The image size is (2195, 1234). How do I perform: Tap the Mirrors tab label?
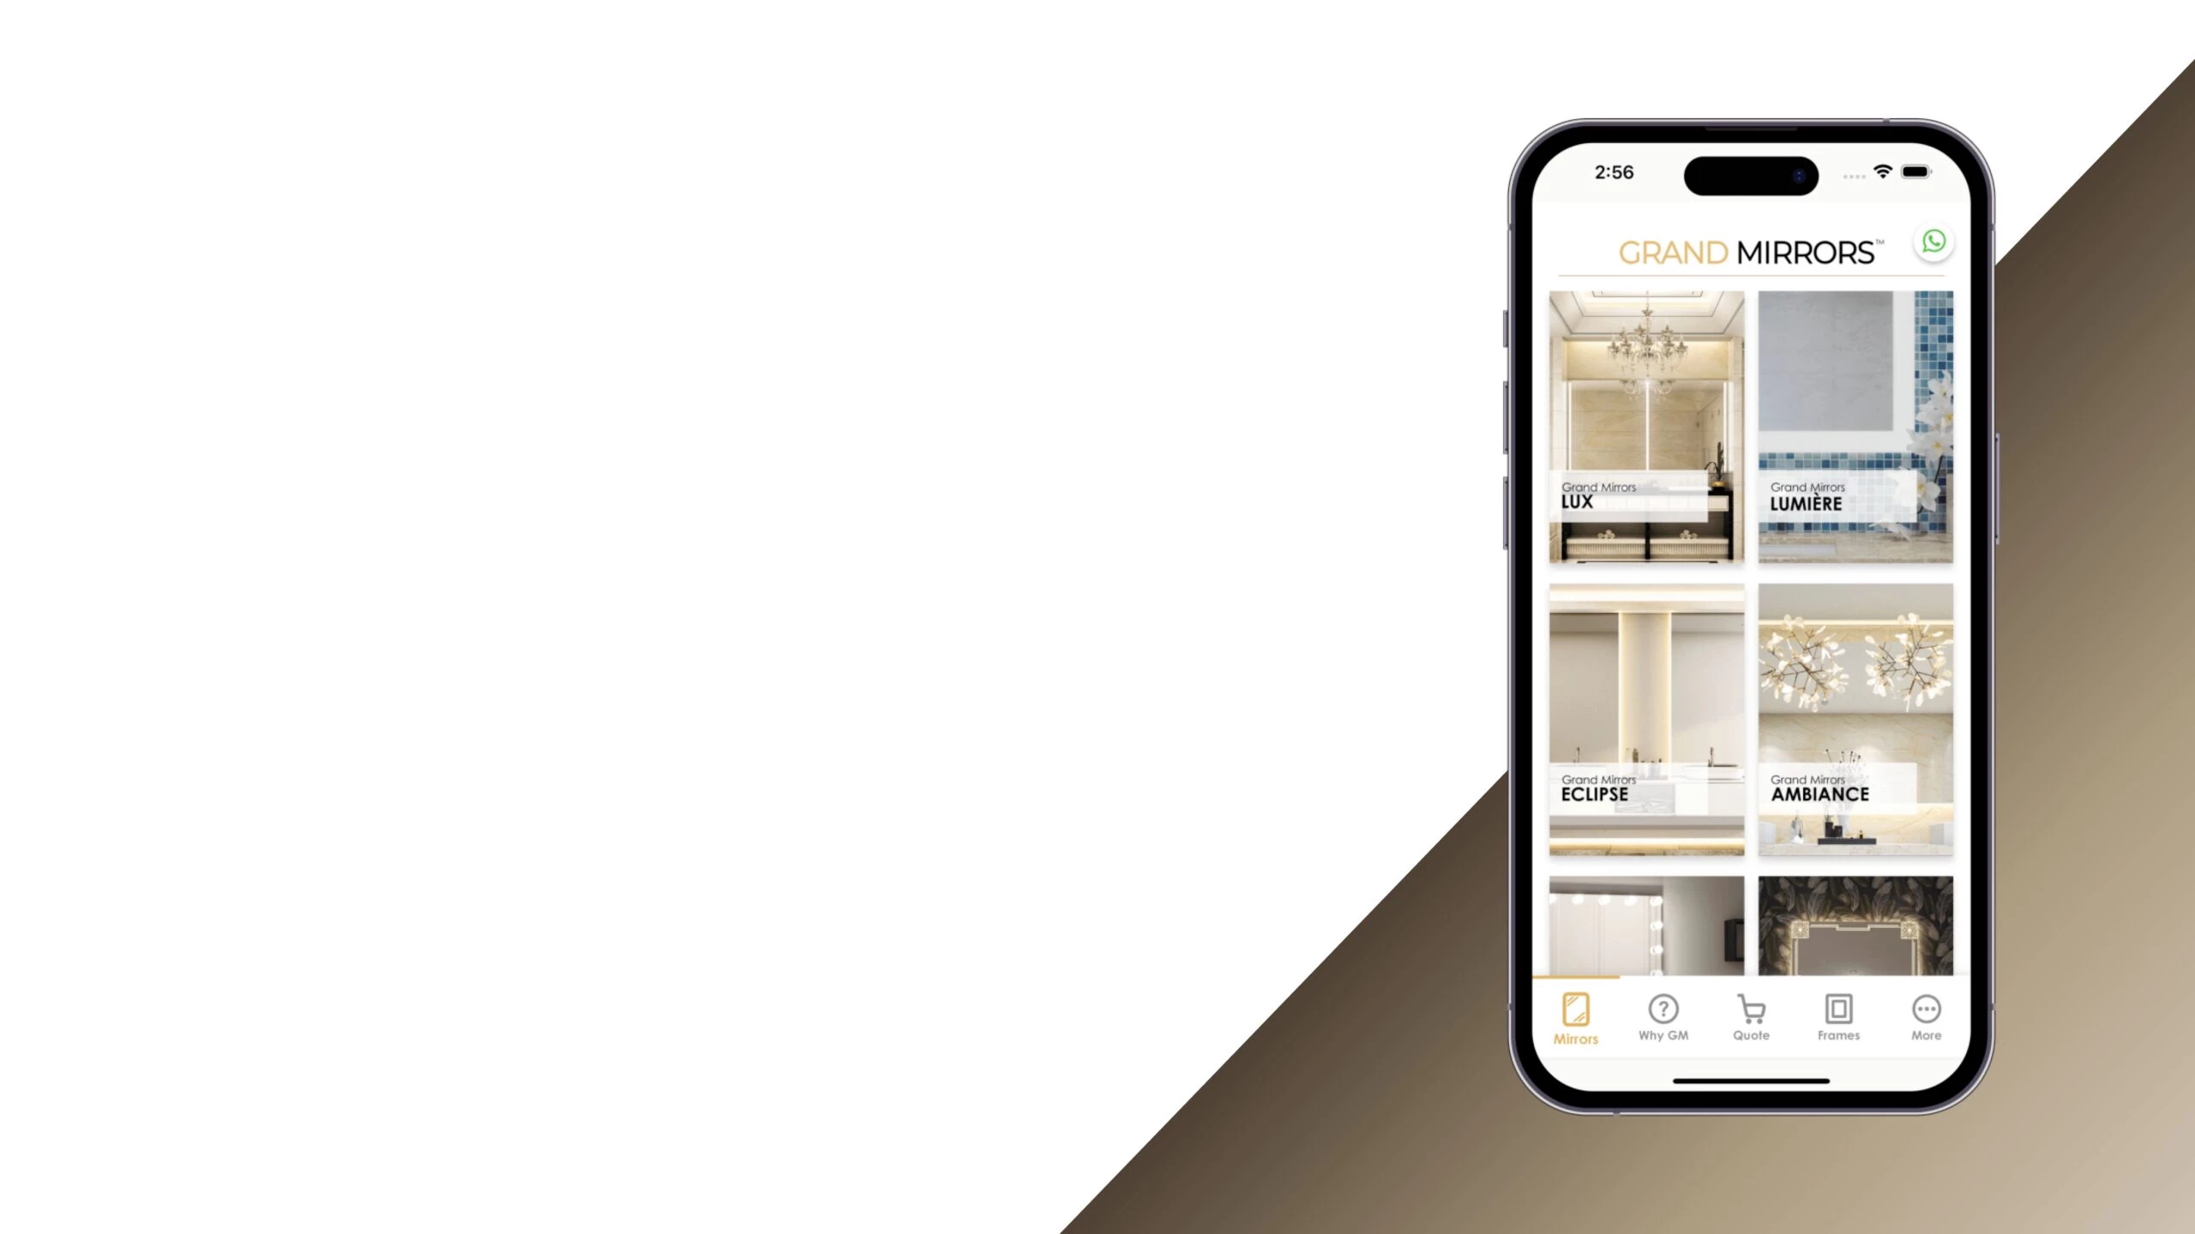click(x=1575, y=1037)
